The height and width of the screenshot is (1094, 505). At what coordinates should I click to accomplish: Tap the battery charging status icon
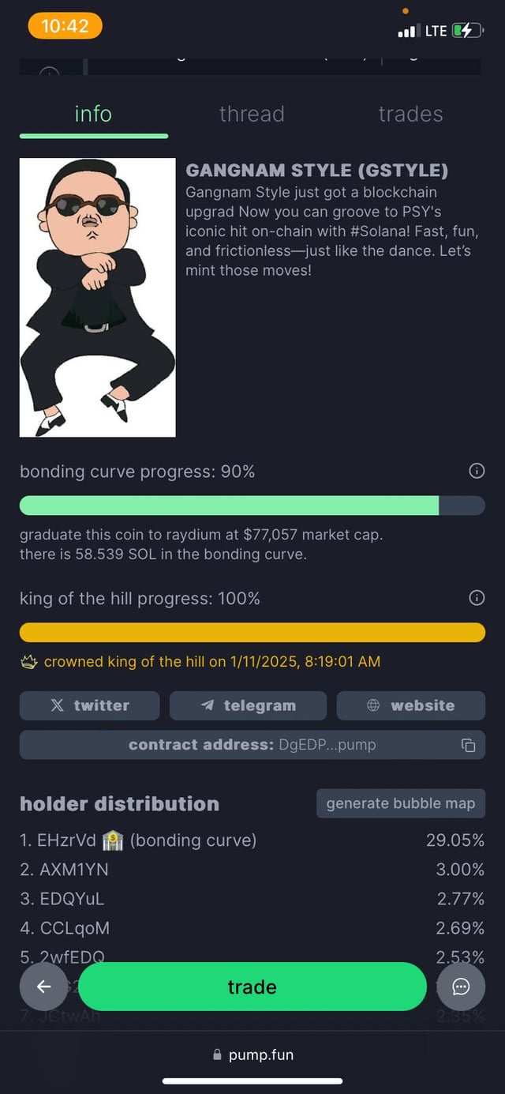(x=465, y=31)
